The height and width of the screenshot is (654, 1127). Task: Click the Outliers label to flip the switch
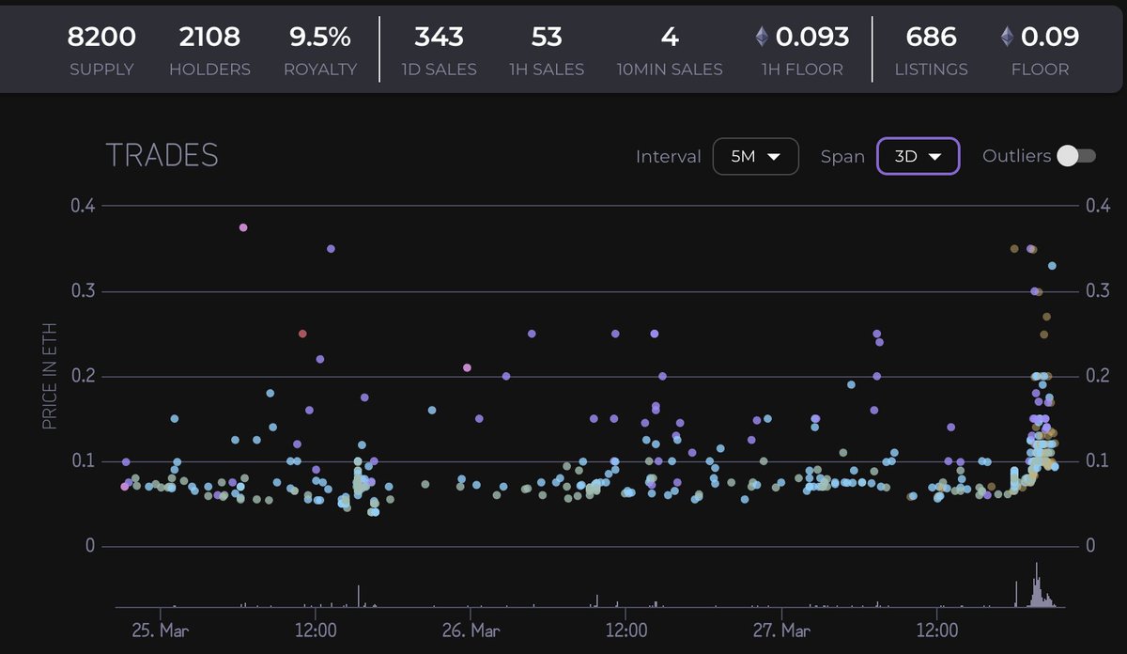(1017, 156)
